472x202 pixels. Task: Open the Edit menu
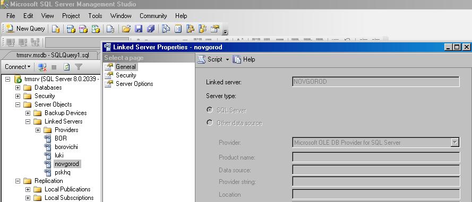[x=28, y=16]
